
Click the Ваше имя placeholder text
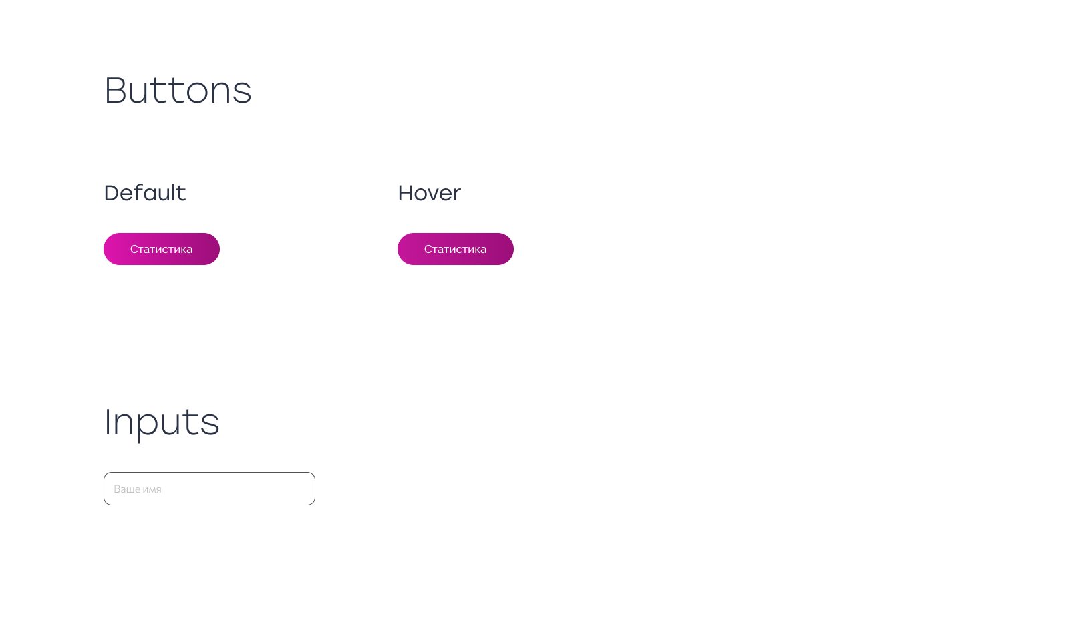pyautogui.click(x=138, y=489)
